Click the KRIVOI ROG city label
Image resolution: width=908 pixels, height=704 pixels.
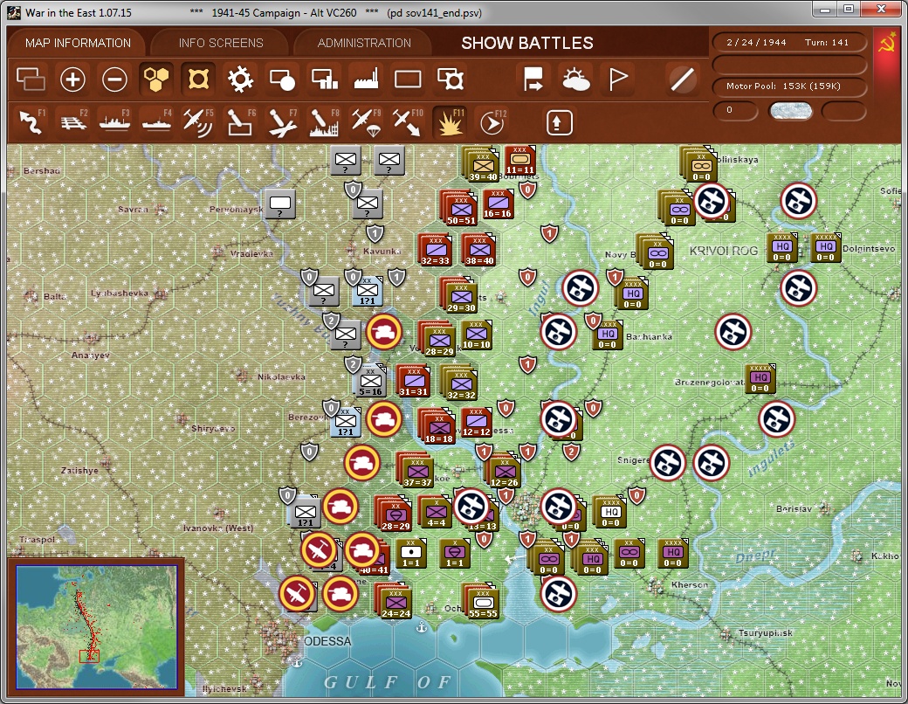pos(723,251)
